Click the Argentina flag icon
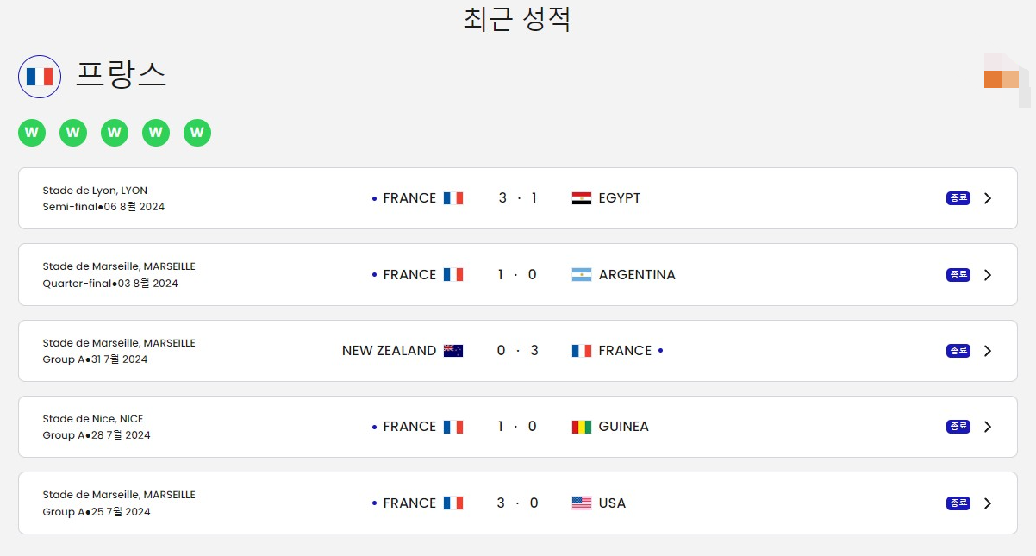The width and height of the screenshot is (1036, 556). pos(582,274)
